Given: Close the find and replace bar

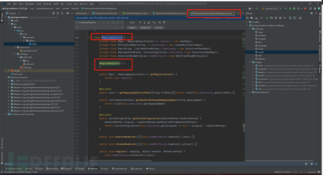Looking at the screenshot, I should coord(243,22).
